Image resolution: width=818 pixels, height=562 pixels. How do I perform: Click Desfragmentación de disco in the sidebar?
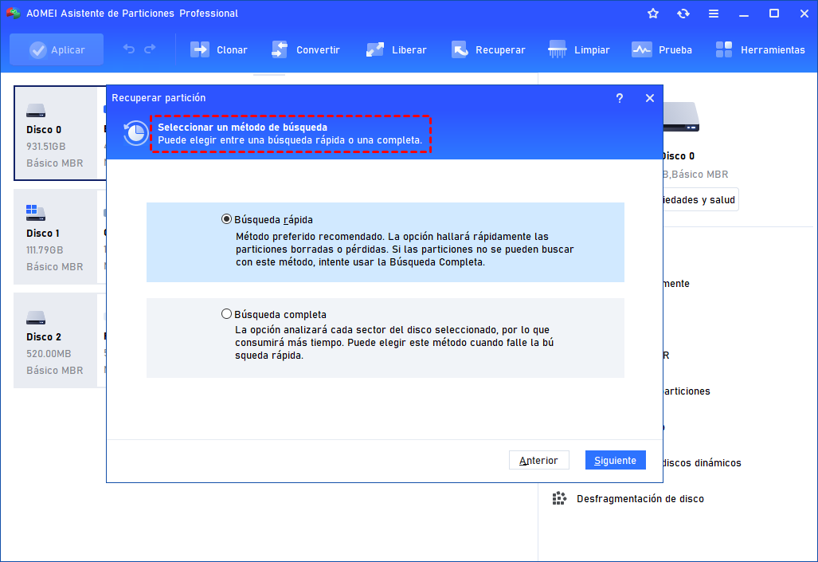640,499
